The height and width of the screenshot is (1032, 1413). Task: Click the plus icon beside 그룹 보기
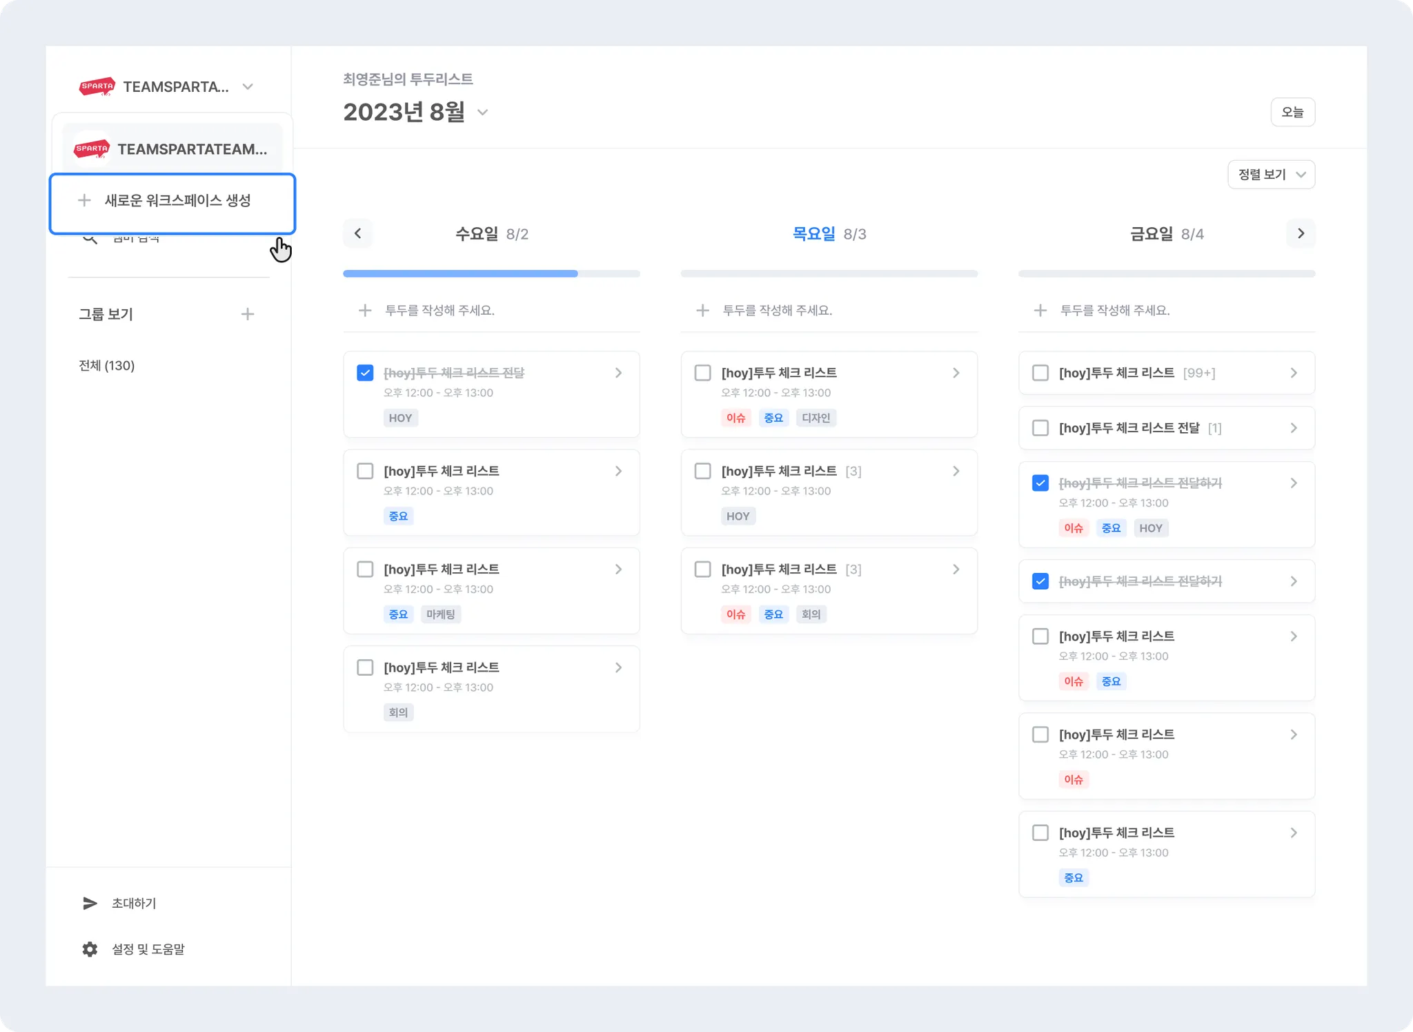[248, 314]
